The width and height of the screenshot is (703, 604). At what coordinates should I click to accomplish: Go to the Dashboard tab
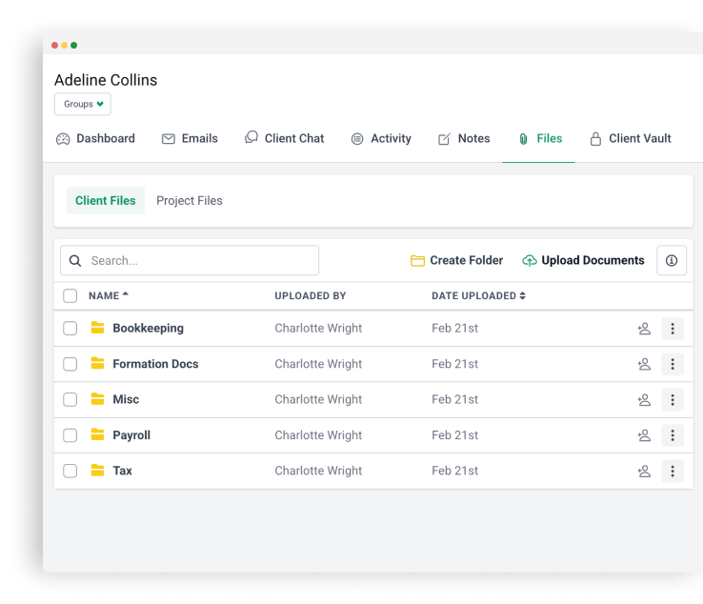click(x=95, y=138)
